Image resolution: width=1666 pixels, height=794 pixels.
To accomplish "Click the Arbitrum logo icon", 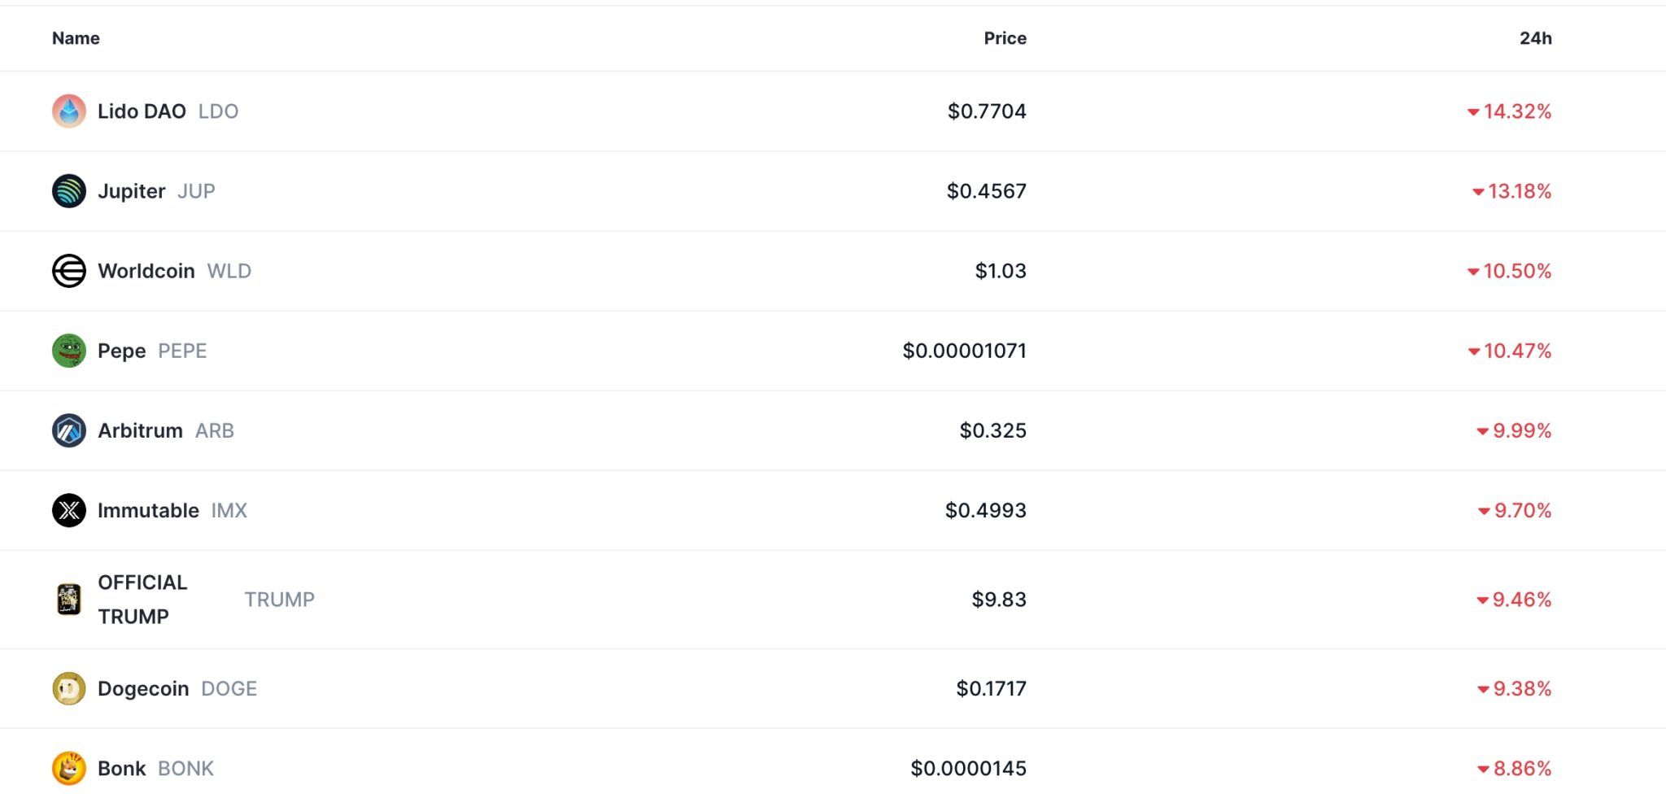I will pyautogui.click(x=69, y=430).
